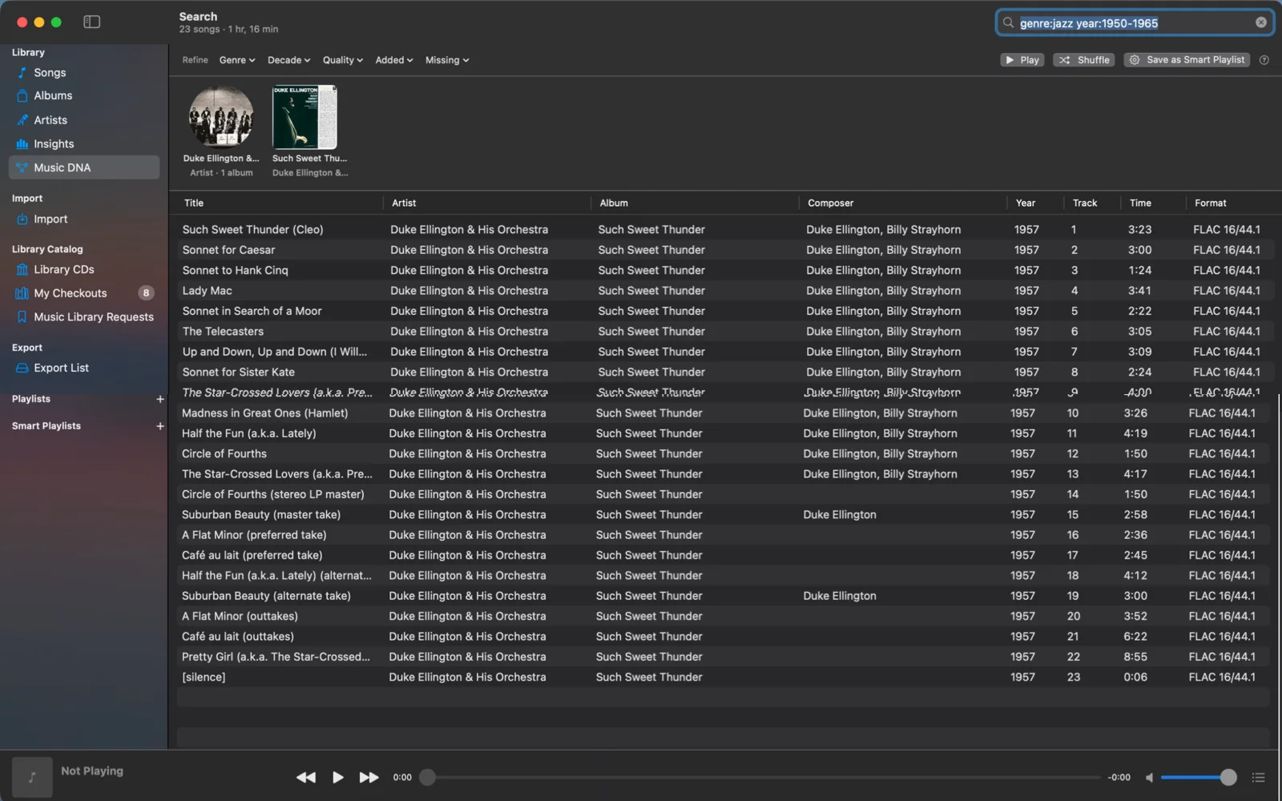
Task: Clear the search field with the X icon
Action: (x=1260, y=22)
